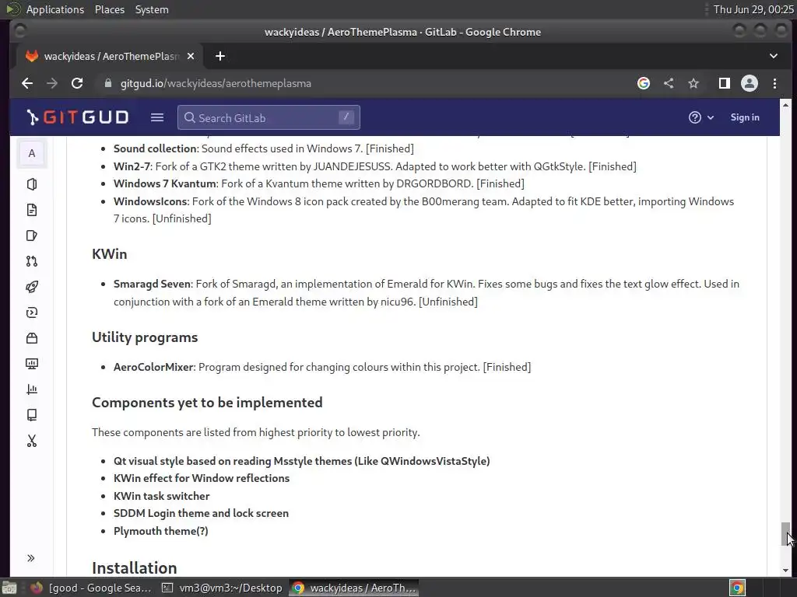Toggle Chrome side panel
Screen dimensions: 797x597
point(725,83)
